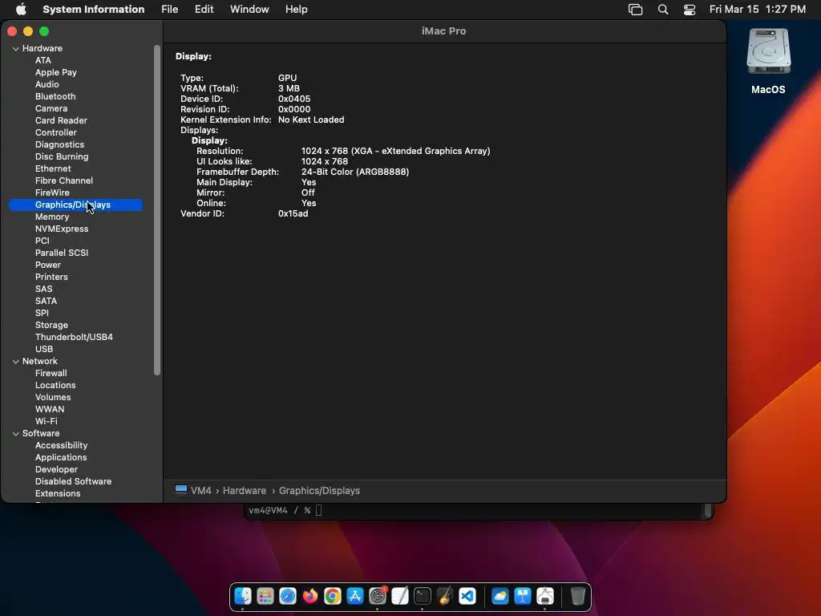Viewport: 821px width, 616px height.
Task: Select Thunderbolt/USB4 in the sidebar
Action: 74,338
